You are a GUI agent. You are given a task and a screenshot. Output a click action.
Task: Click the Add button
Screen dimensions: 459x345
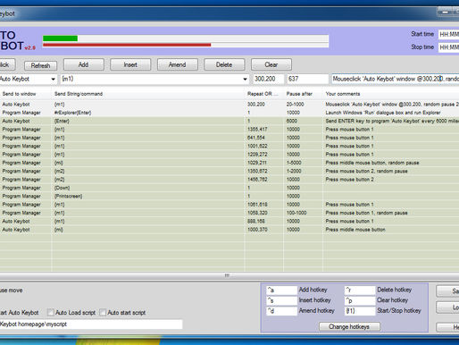tap(84, 64)
